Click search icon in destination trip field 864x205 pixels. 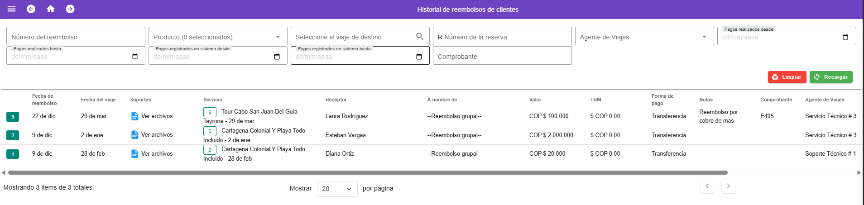[420, 36]
